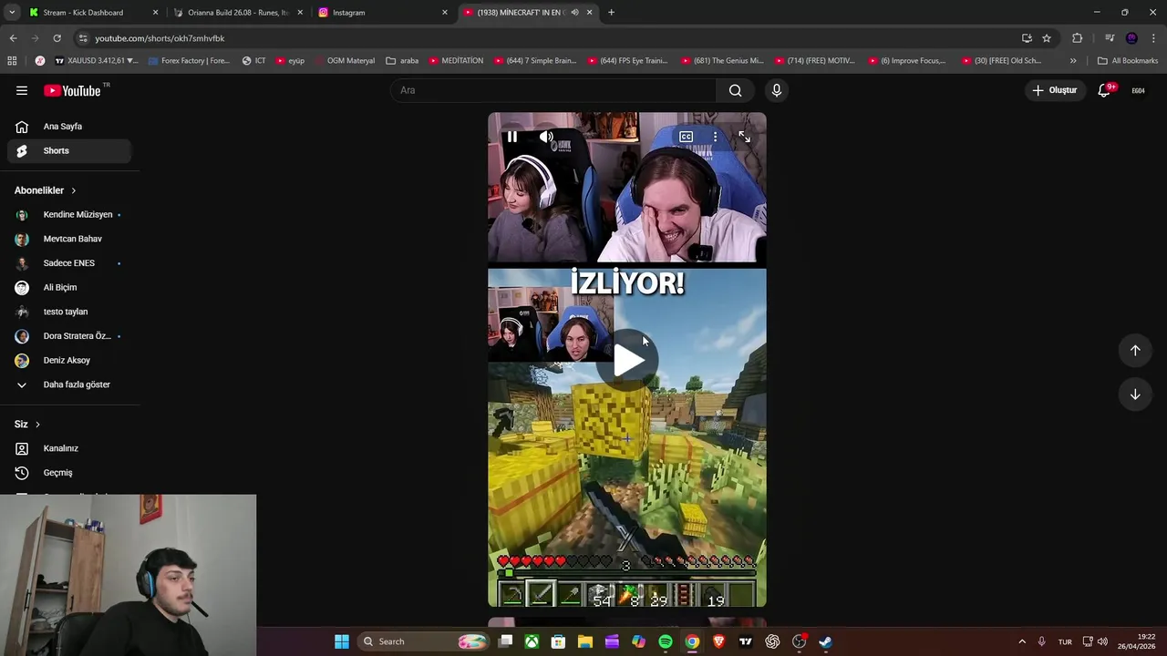This screenshot has width=1167, height=656.
Task: Open Ana Sayfa in the sidebar
Action: click(69, 127)
